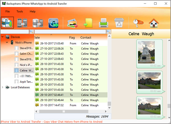The image size is (171, 124).
Task: Open the bottom palace photo thumbnail
Action: coord(149,106)
